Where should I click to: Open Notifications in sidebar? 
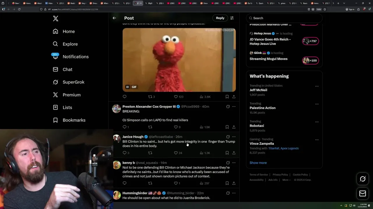tap(71, 57)
